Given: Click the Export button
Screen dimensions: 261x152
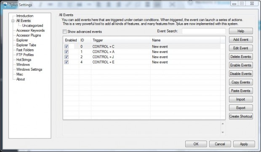Looking at the screenshot, I should pyautogui.click(x=241, y=108).
